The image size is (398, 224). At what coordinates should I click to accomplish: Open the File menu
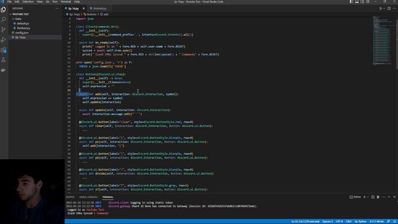pyautogui.click(x=9, y=1)
